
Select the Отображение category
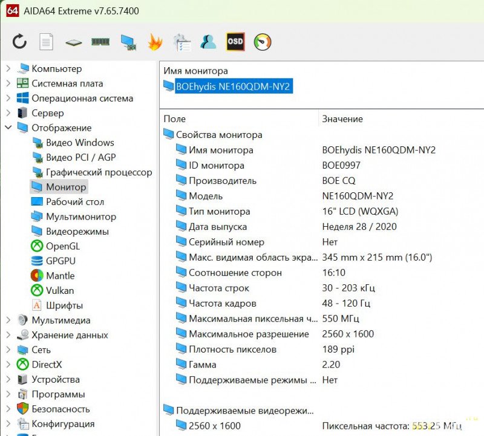pos(54,128)
